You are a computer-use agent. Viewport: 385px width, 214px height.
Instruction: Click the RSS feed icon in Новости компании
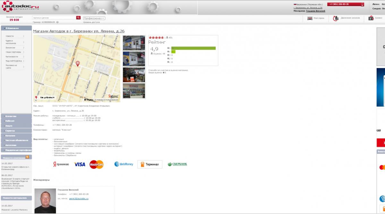tap(28, 157)
